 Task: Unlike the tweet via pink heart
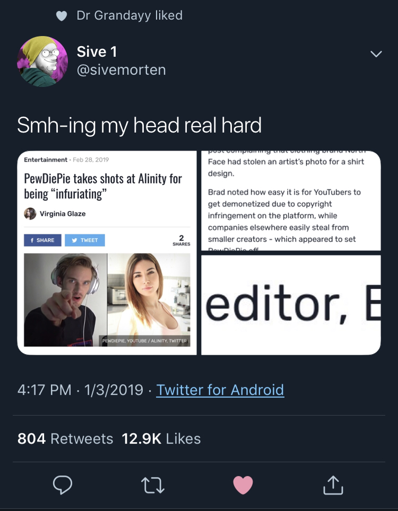click(243, 485)
